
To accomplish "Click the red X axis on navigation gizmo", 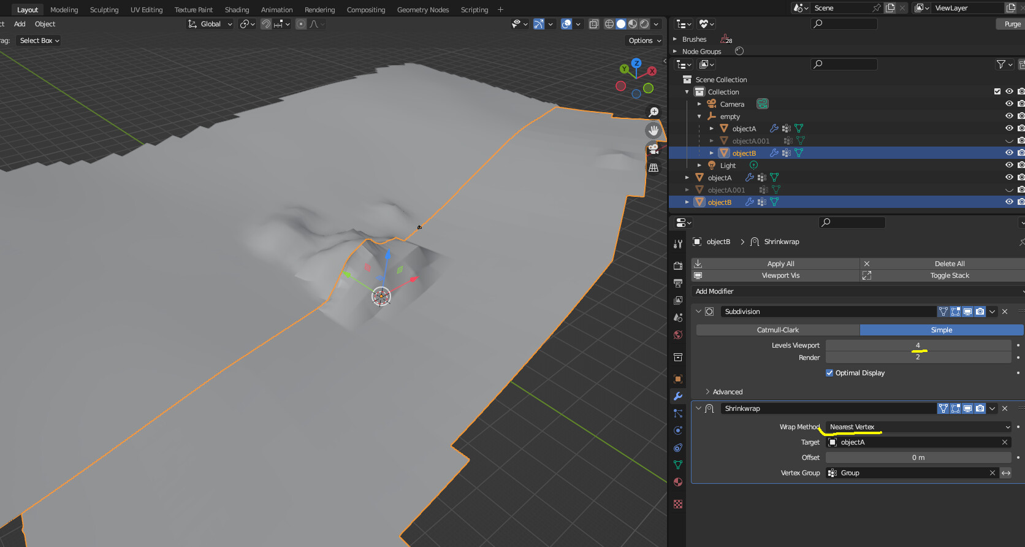I will click(x=652, y=71).
